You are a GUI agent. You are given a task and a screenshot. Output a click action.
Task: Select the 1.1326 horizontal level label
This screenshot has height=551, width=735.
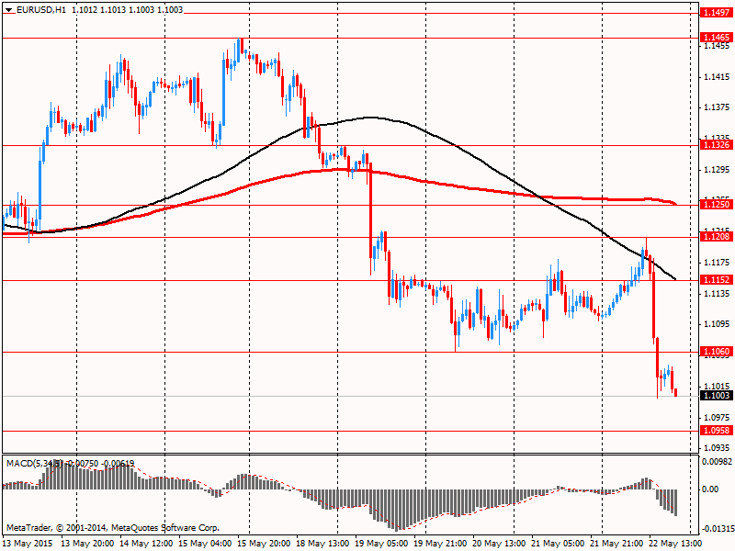click(717, 145)
